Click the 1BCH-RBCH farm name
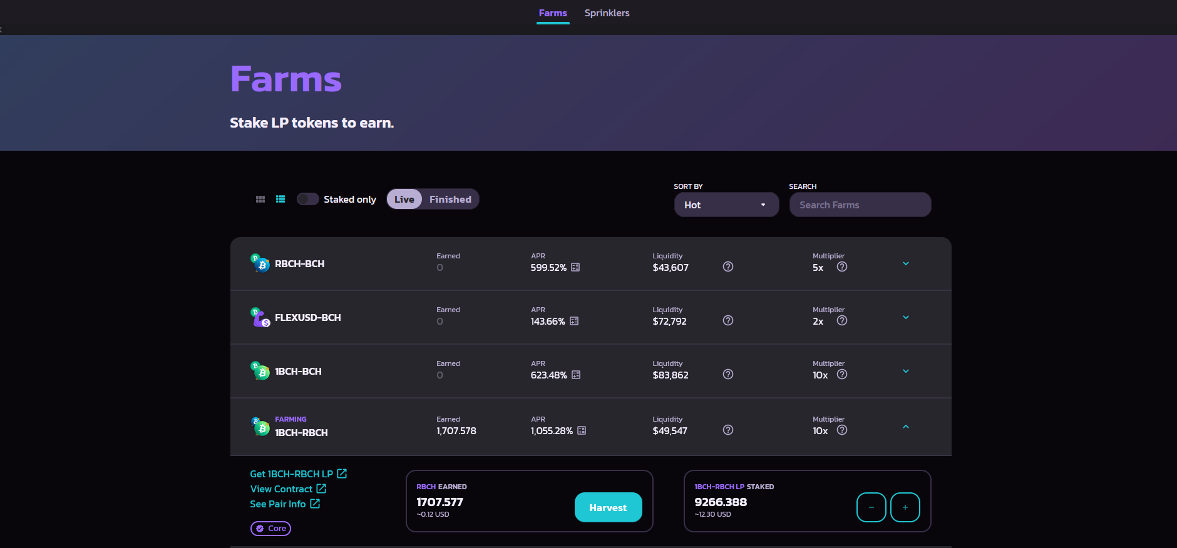 coord(301,433)
